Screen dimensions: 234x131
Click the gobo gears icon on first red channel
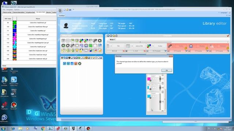170,46
